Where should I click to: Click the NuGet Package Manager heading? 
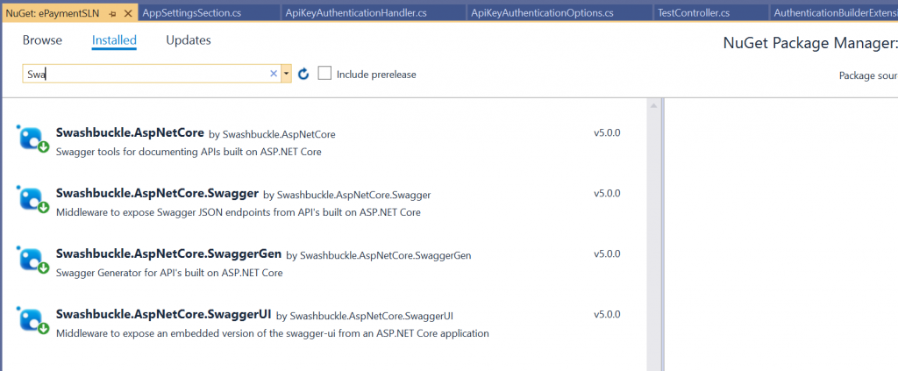tap(810, 44)
